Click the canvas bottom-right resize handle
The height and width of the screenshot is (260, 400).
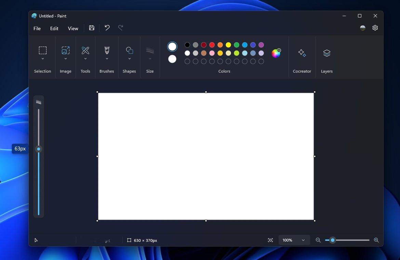[315, 221]
